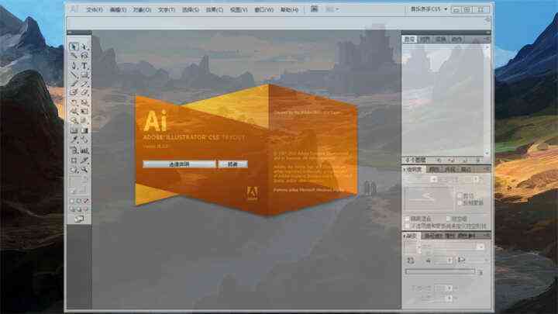Select the Direct Selection tool
The height and width of the screenshot is (314, 558).
tap(84, 47)
